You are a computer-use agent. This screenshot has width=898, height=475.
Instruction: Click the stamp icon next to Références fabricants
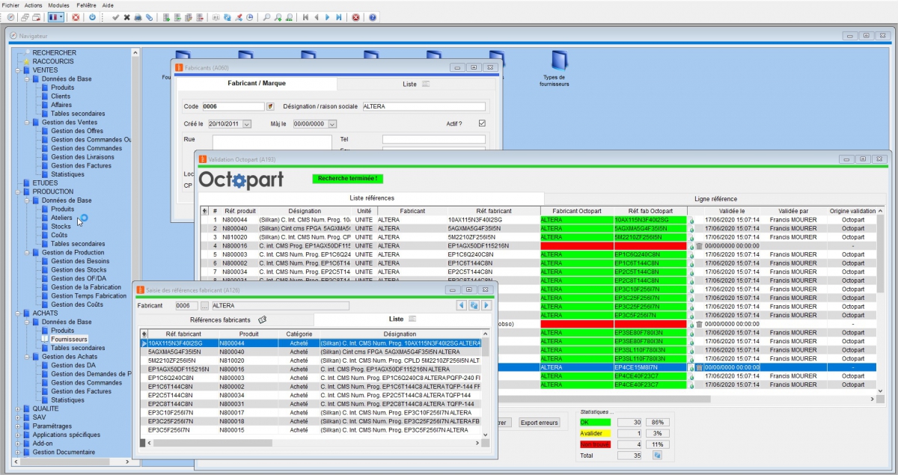click(x=262, y=319)
